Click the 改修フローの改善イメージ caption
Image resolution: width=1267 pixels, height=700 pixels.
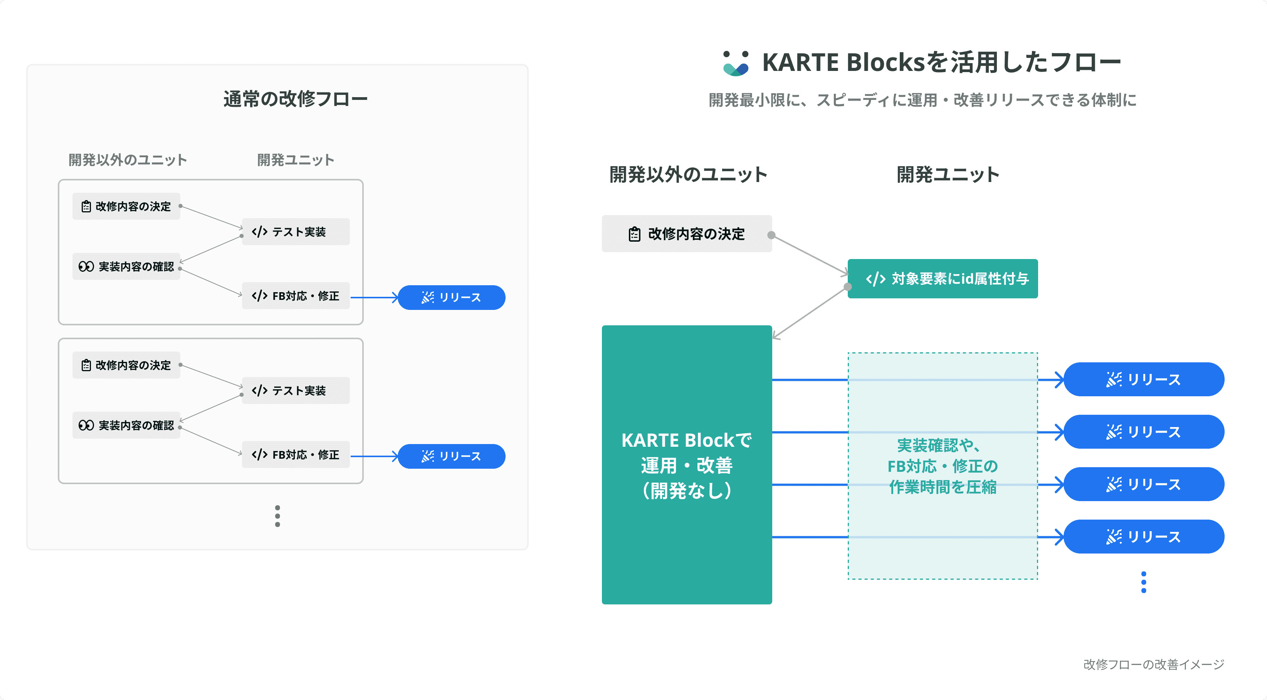[x=1154, y=665]
